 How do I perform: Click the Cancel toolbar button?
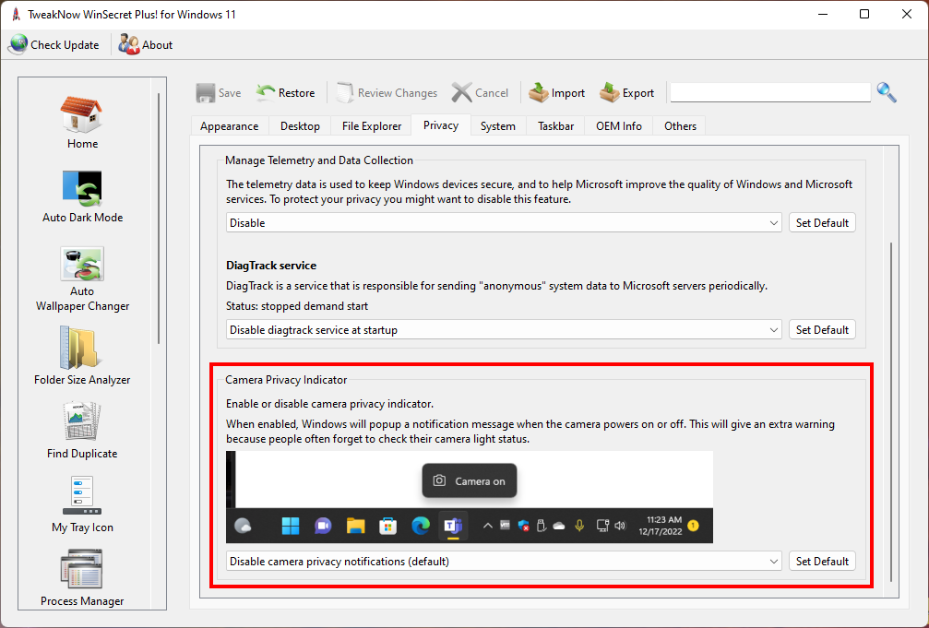pos(480,93)
